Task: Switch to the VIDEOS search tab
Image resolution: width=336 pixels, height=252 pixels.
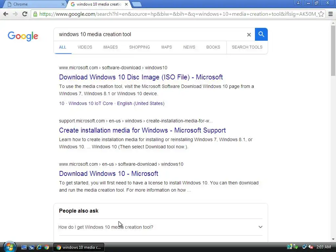Action: (x=85, y=47)
